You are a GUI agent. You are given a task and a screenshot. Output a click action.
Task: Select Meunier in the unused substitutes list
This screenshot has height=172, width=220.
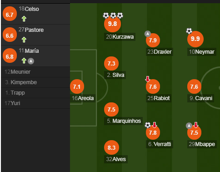pyautogui.click(x=35, y=72)
